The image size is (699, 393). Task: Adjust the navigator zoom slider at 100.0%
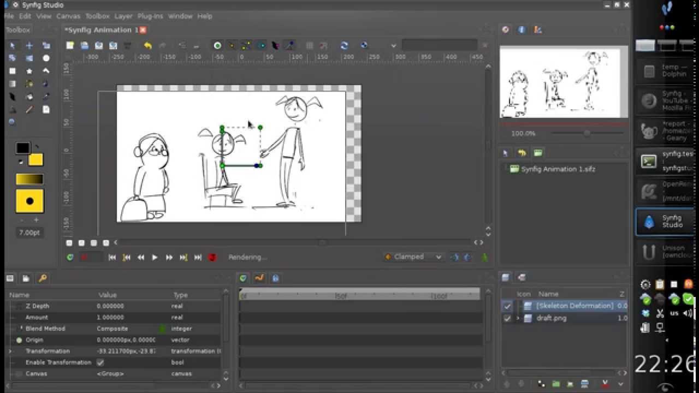587,133
